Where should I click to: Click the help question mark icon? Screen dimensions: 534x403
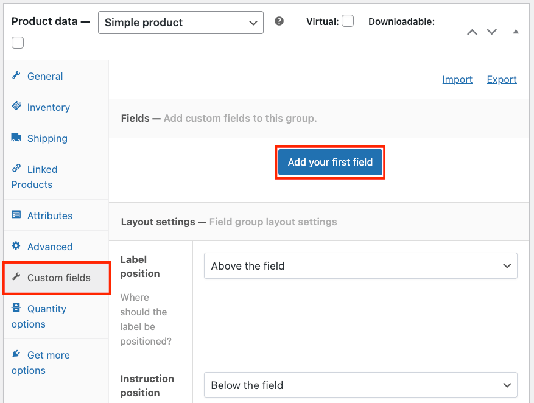[x=279, y=21]
